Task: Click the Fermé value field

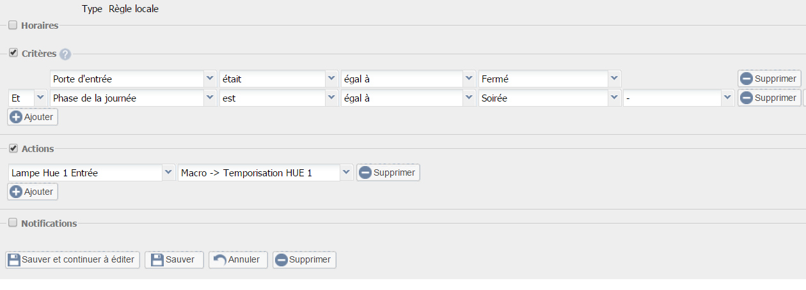Action: point(543,79)
